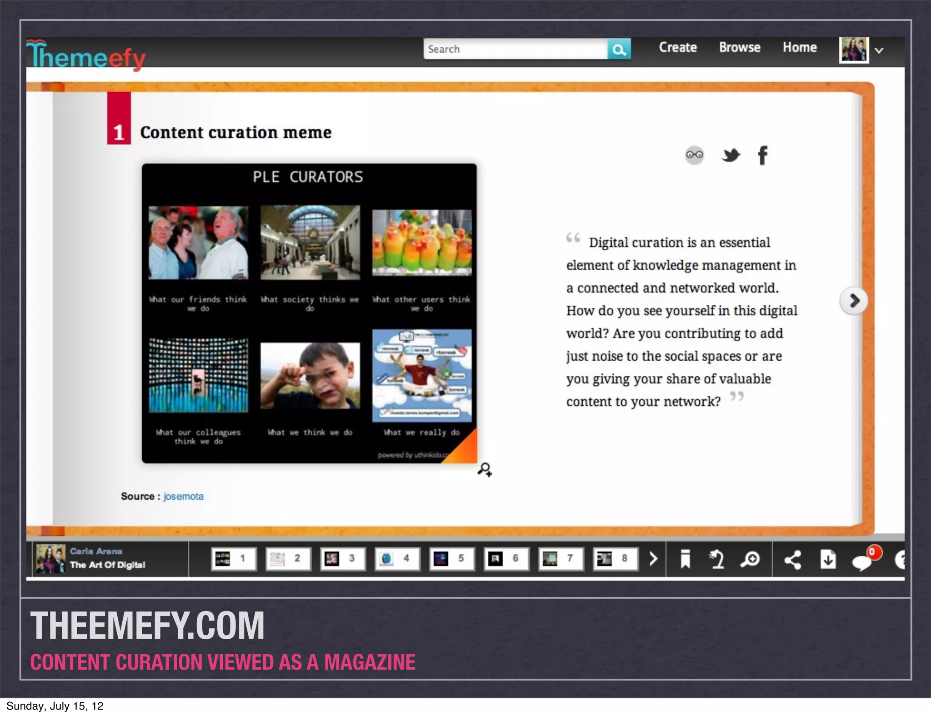
Task: Click The Art Of Digital magazine title
Action: (x=107, y=565)
